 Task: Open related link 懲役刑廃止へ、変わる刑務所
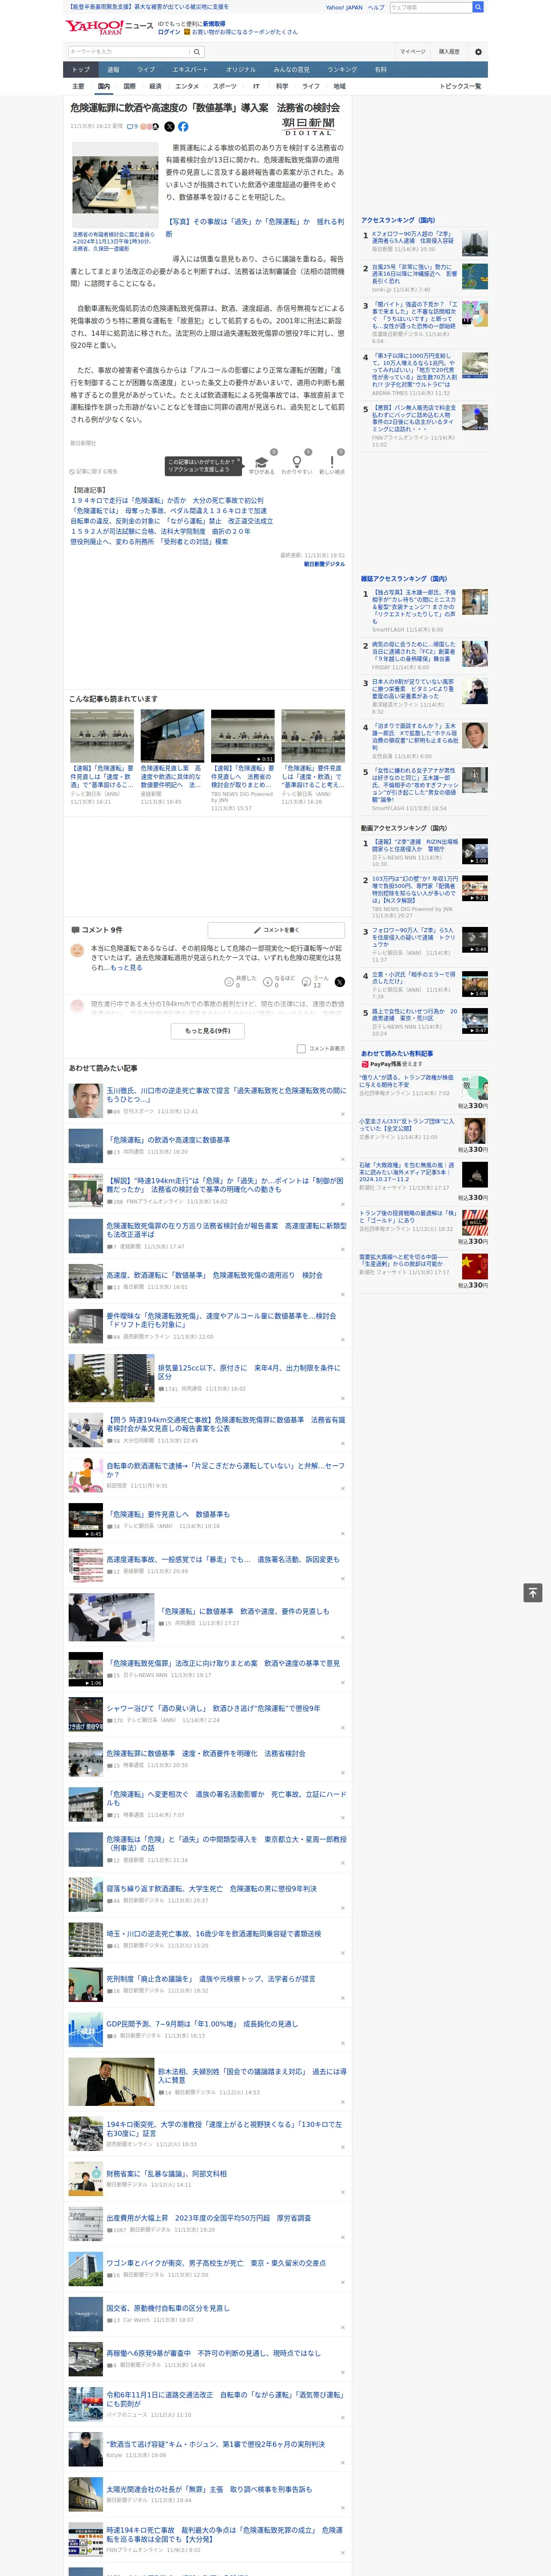pos(149,541)
